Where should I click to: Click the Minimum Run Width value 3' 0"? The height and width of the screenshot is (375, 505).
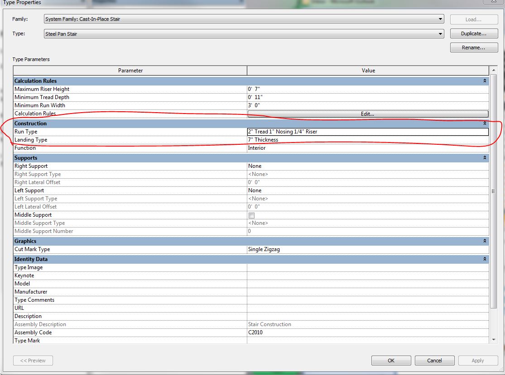pyautogui.click(x=368, y=105)
